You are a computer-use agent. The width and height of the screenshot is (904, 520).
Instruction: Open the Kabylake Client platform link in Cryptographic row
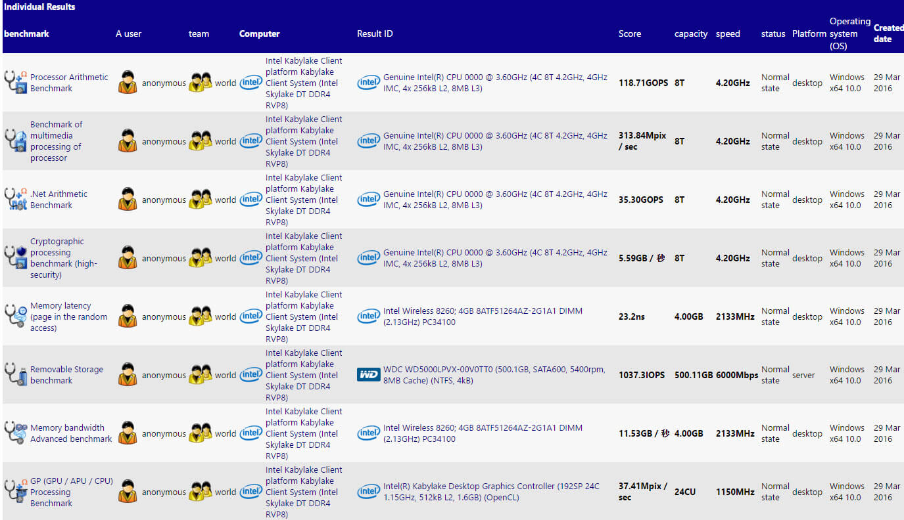[304, 258]
